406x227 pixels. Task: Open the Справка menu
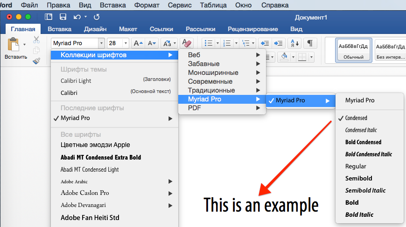275,5
